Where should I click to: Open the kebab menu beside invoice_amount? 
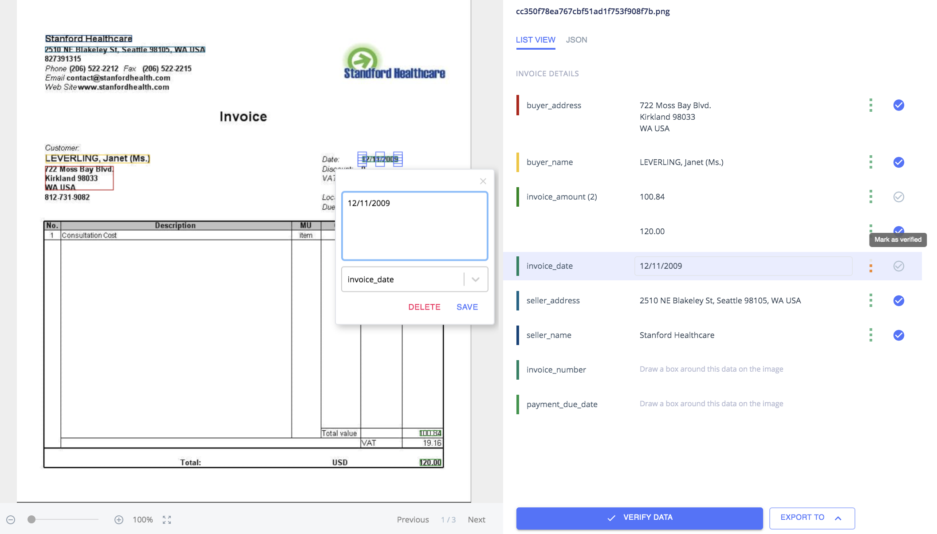point(870,196)
